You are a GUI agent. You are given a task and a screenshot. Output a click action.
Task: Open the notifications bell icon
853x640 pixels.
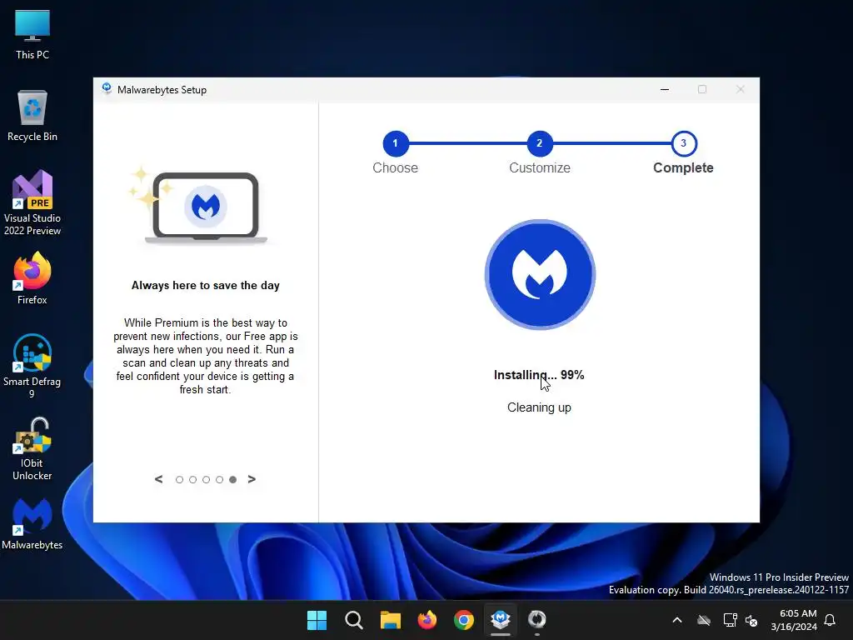point(831,620)
